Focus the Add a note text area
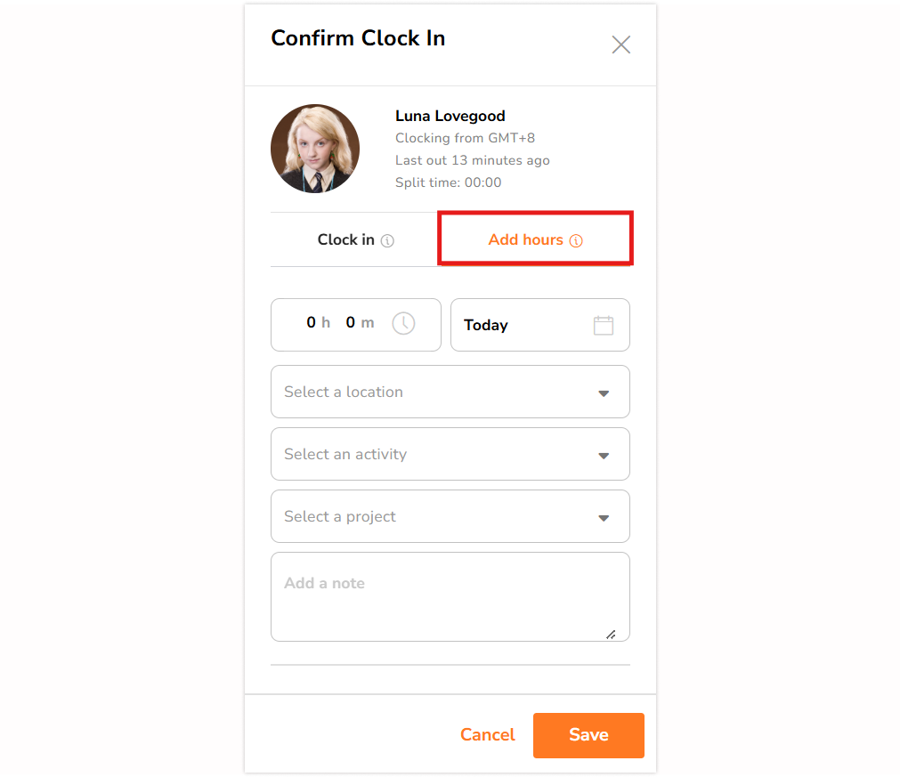 pos(450,597)
